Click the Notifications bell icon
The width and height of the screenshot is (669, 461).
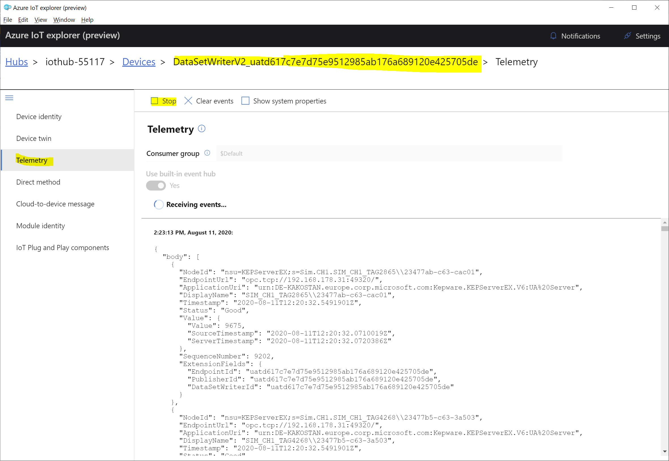pos(553,36)
